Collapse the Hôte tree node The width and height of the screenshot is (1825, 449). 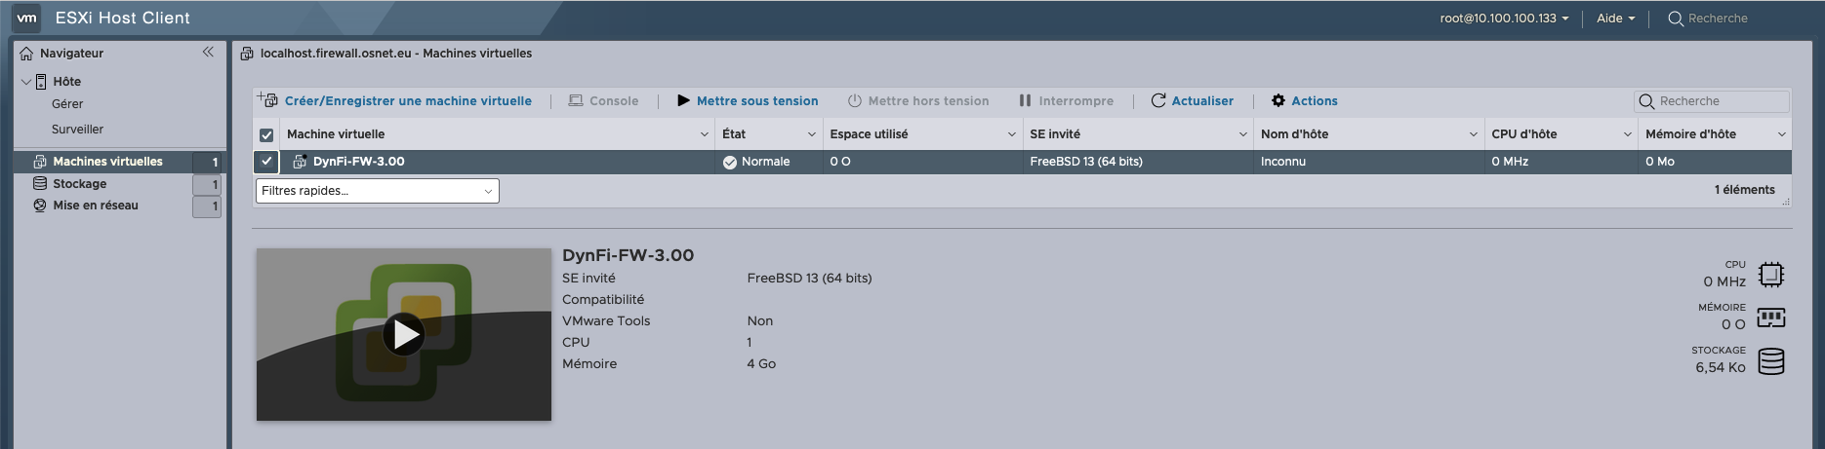pos(25,82)
